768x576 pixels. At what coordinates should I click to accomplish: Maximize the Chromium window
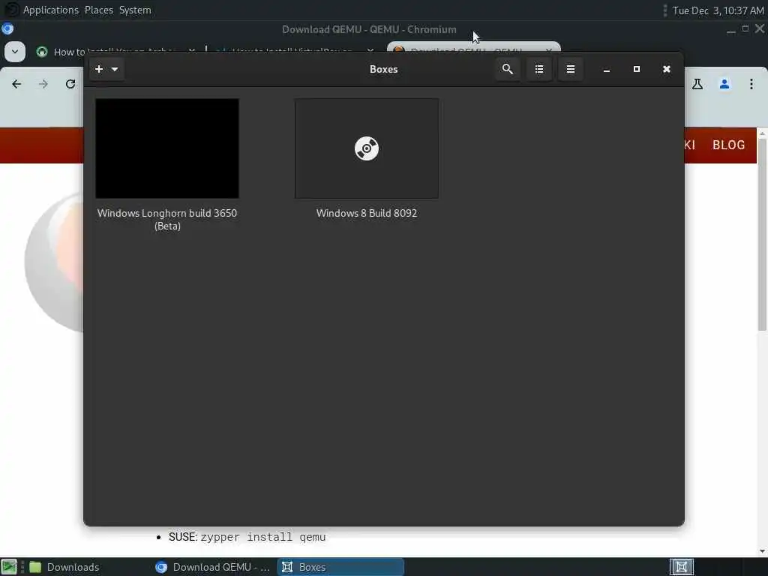point(745,29)
